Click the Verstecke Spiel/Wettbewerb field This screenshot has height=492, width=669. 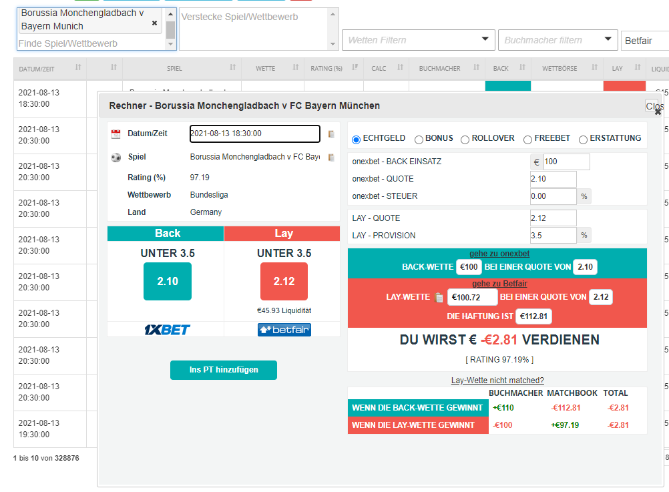point(254,29)
